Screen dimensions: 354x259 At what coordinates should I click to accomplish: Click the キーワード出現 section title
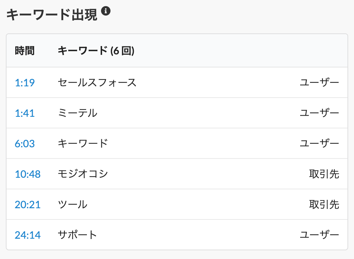52,15
